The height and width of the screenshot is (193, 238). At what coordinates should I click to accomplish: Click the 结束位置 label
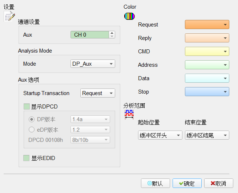[x=195, y=122]
